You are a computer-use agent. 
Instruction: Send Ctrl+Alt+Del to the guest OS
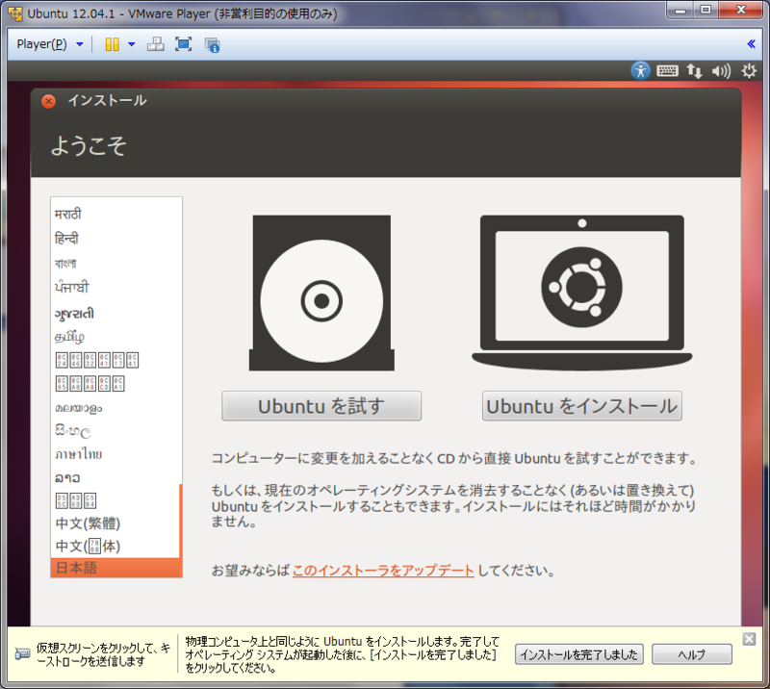point(155,44)
